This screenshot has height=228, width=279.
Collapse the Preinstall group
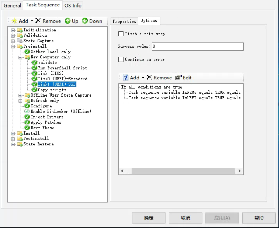(x=13, y=47)
